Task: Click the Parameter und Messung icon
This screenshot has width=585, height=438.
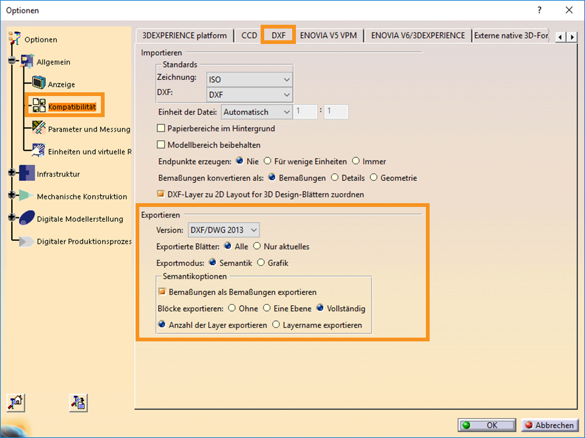Action: pyautogui.click(x=38, y=128)
